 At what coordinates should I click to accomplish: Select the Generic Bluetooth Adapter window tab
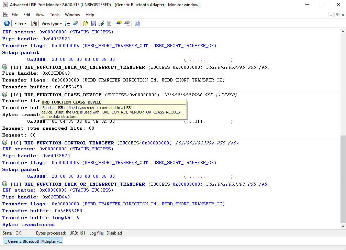point(33,241)
